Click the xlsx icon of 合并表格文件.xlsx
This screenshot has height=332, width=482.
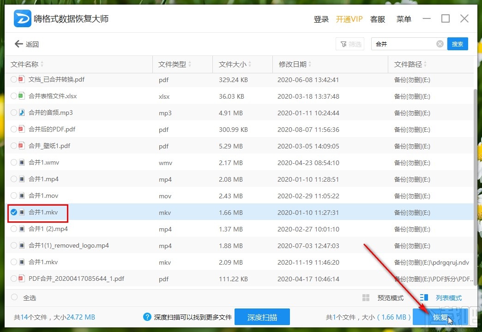(21, 96)
